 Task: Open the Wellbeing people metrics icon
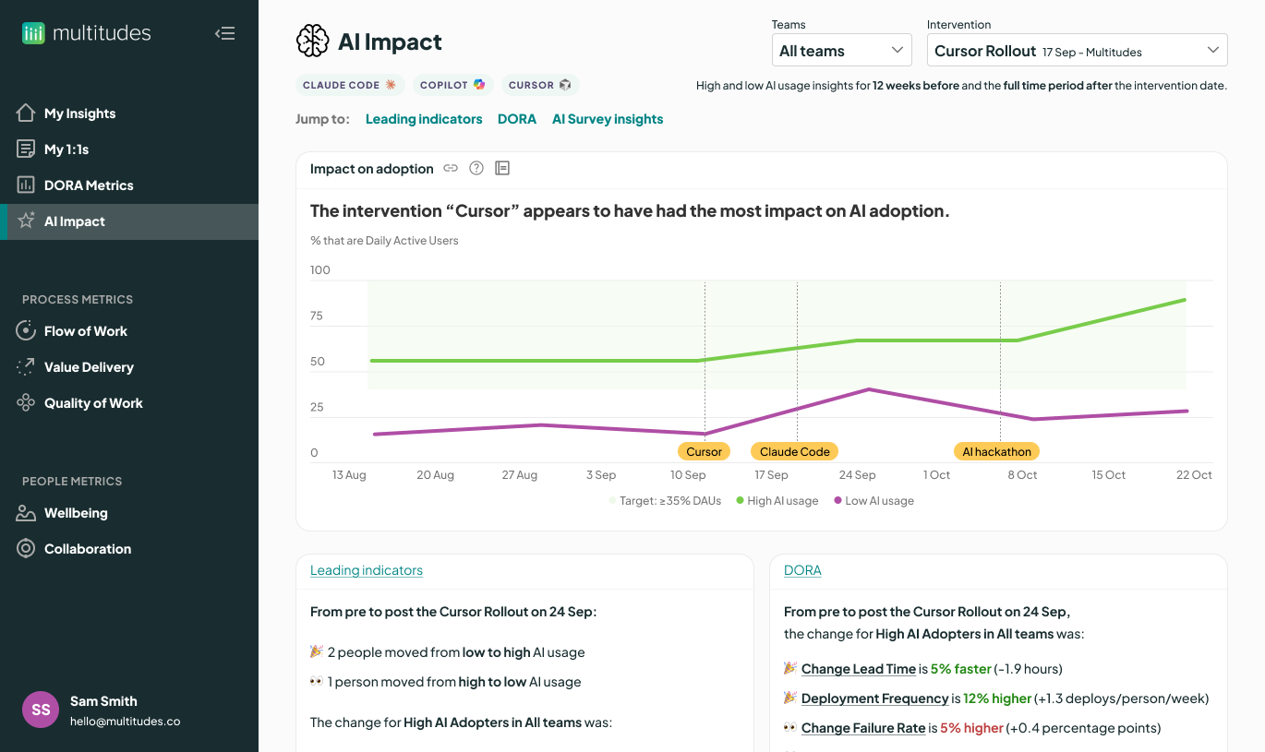[26, 512]
